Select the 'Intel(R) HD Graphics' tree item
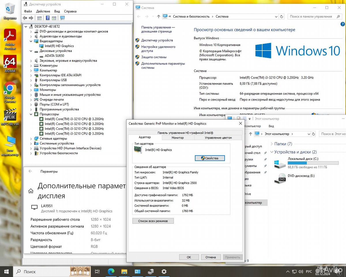 point(59,46)
